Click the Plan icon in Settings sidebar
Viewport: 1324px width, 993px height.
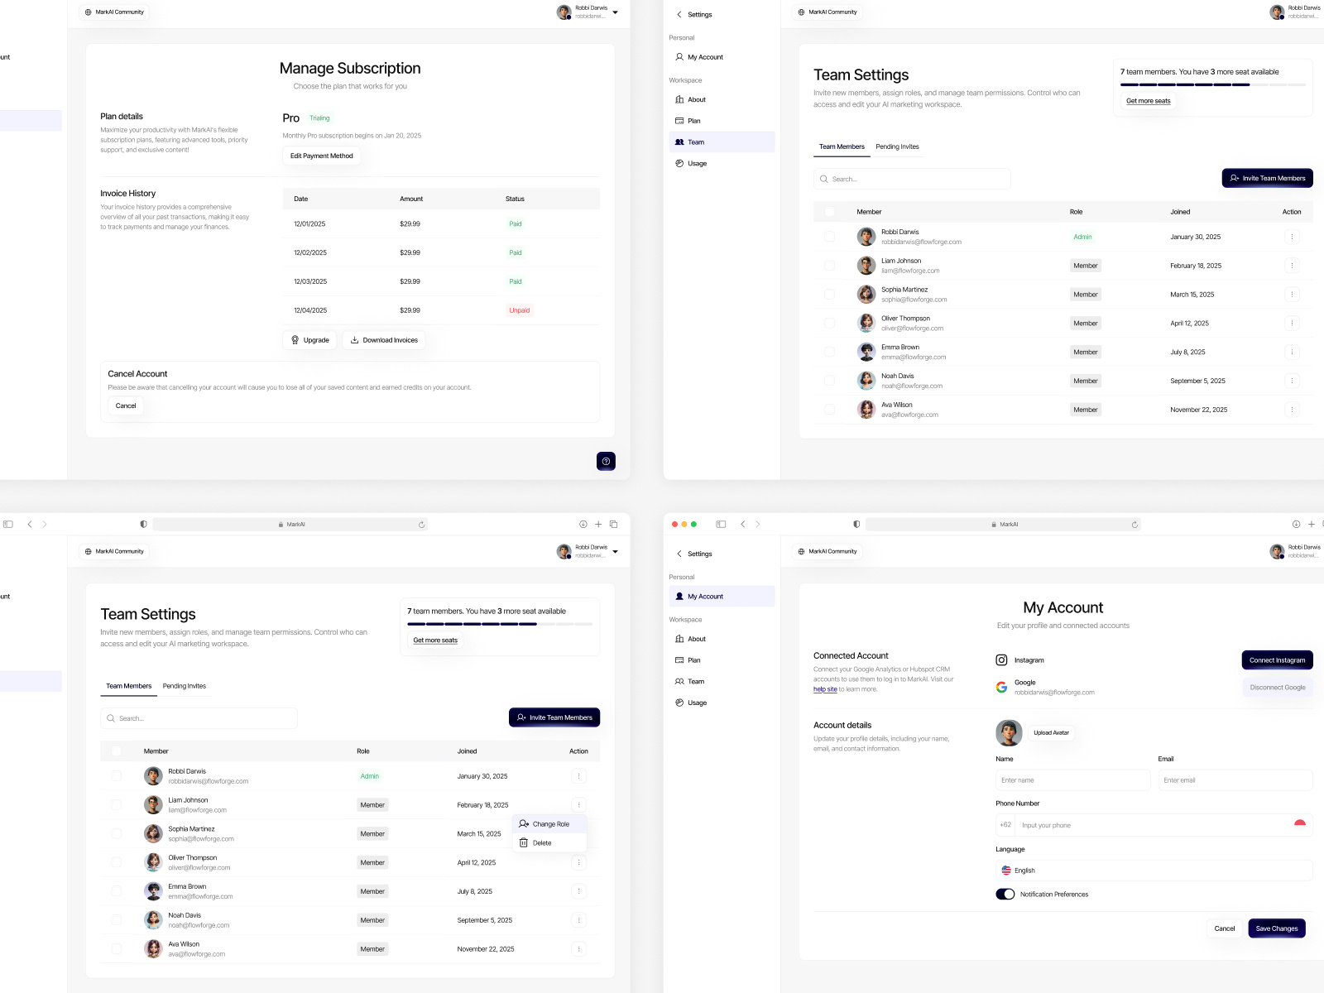click(x=680, y=120)
